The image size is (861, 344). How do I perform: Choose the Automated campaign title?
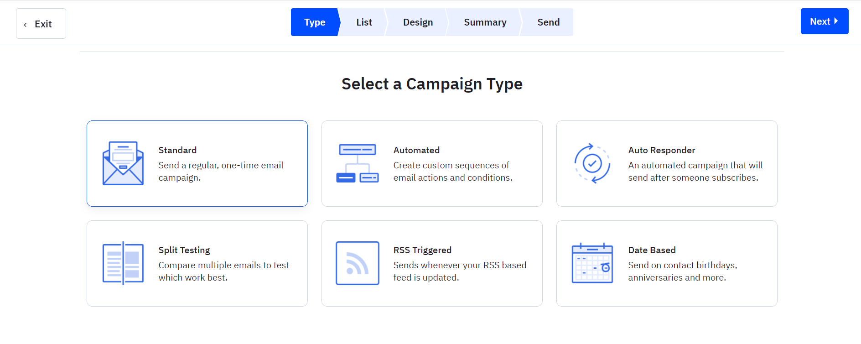tap(416, 150)
